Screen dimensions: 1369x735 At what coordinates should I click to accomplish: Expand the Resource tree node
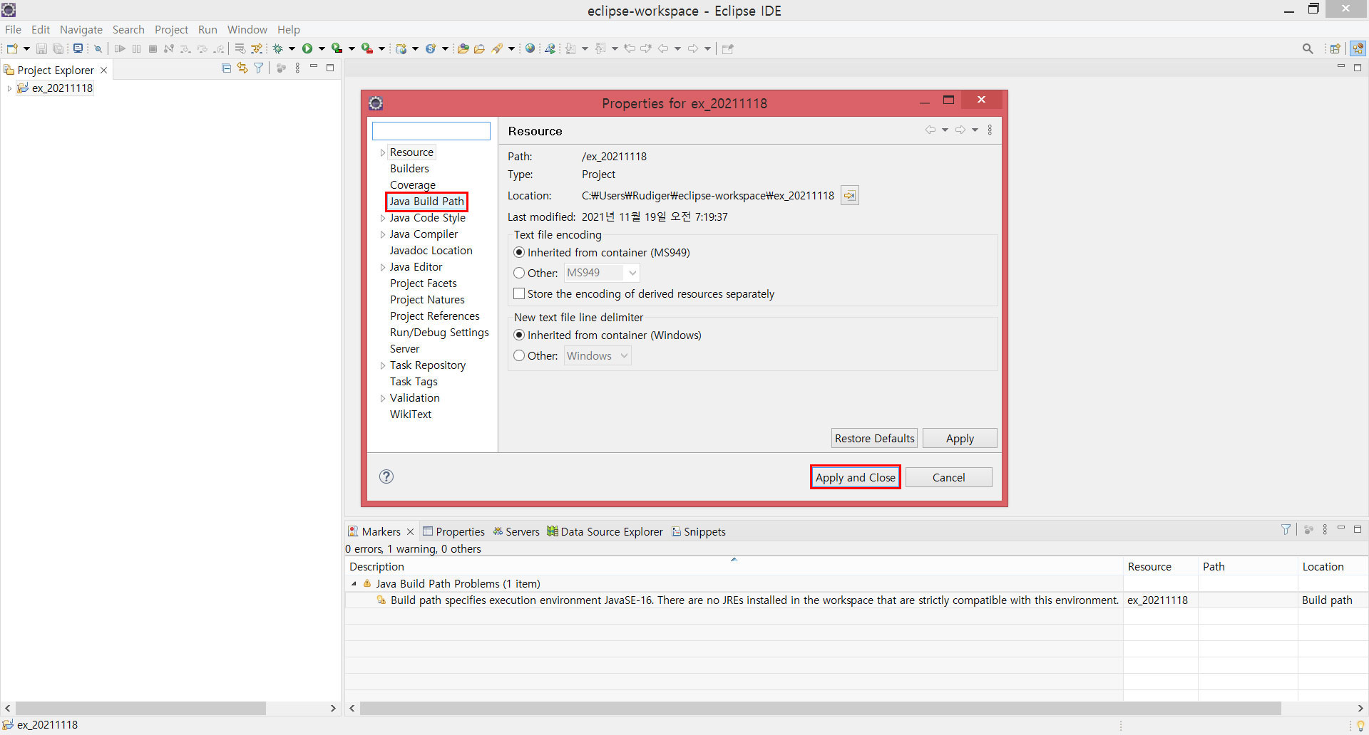(382, 152)
